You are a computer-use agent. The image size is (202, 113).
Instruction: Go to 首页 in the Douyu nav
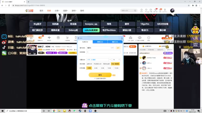point(41,11)
